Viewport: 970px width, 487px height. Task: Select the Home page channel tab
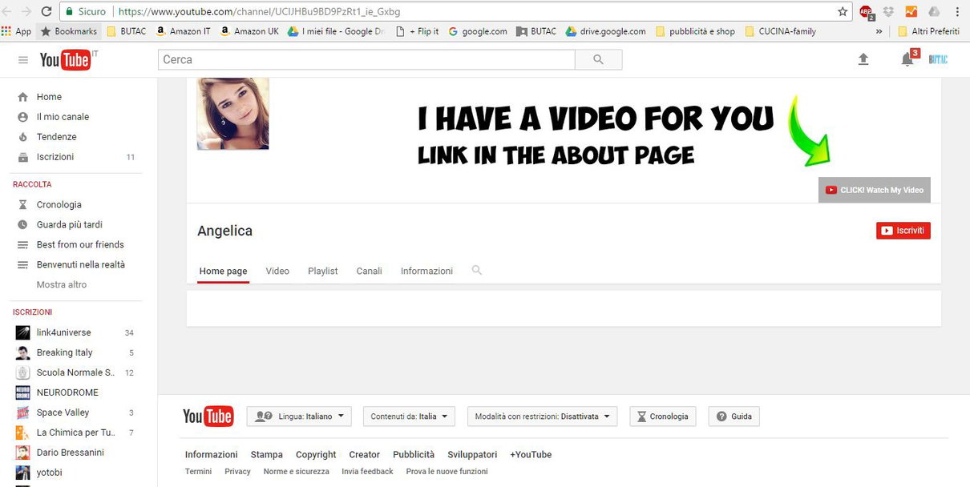coord(223,271)
